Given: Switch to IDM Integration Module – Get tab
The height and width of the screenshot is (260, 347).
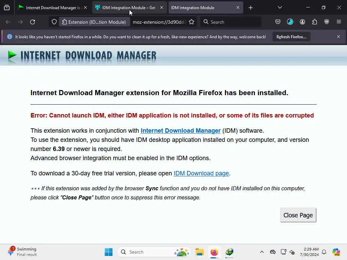Looking at the screenshot, I should [129, 8].
